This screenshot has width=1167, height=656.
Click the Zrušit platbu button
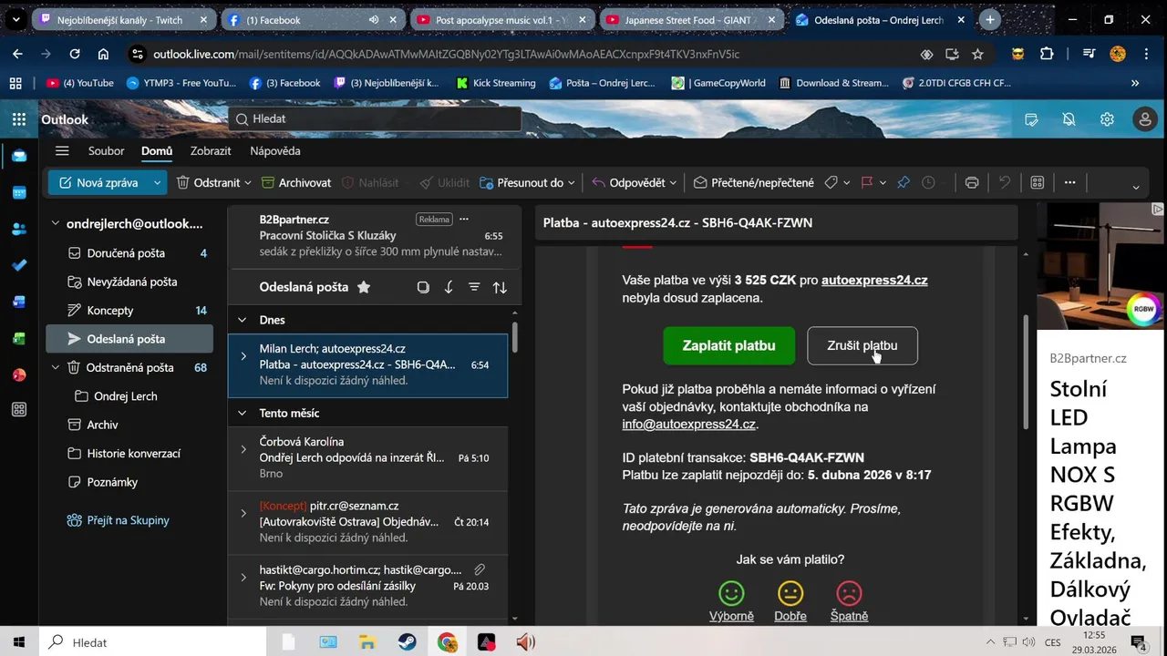click(862, 346)
